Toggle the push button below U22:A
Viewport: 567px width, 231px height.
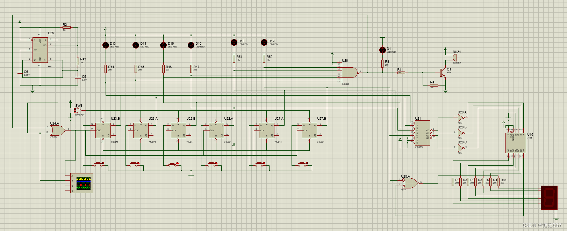[x=212, y=164]
